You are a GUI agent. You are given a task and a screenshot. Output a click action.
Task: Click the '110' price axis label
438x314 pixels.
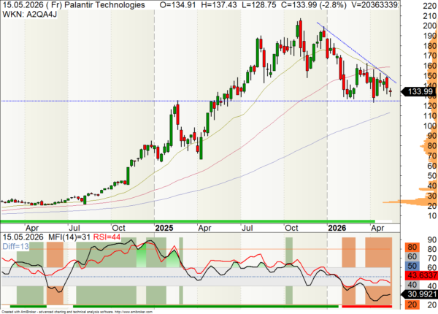pyautogui.click(x=430, y=116)
